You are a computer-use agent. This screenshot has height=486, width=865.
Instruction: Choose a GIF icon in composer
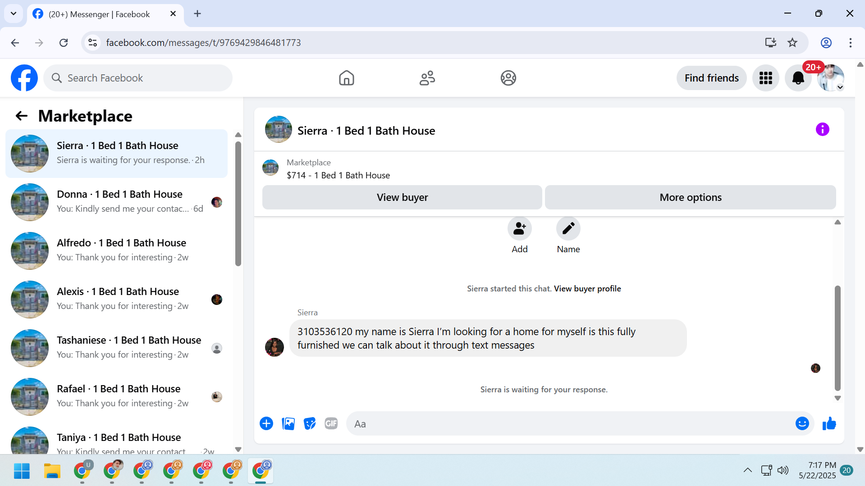click(331, 423)
